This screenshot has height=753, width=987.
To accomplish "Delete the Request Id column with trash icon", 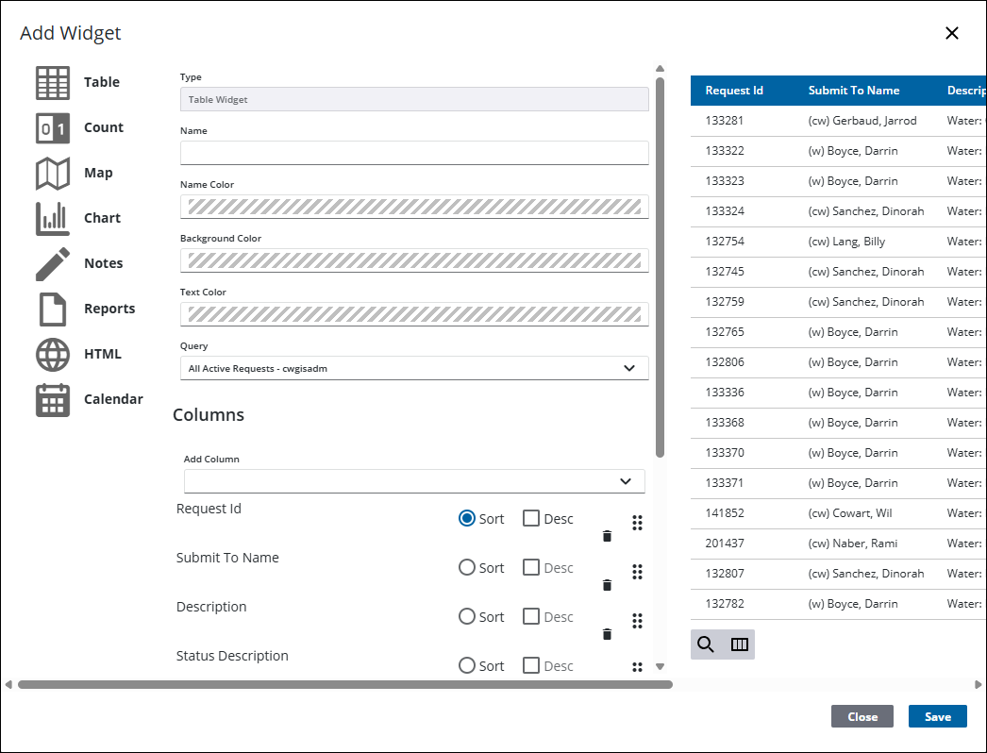I will click(x=607, y=536).
